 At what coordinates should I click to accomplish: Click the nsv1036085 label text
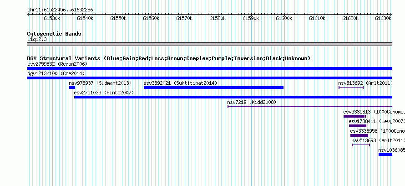pyautogui.click(x=391, y=150)
